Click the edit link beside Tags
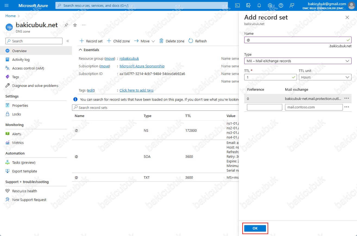The height and width of the screenshot is (236, 357). point(91,90)
